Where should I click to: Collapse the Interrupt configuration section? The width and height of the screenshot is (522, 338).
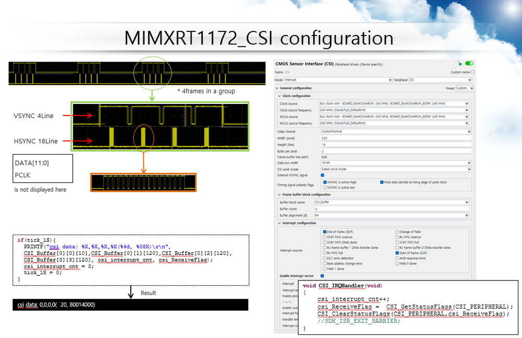[279, 223]
